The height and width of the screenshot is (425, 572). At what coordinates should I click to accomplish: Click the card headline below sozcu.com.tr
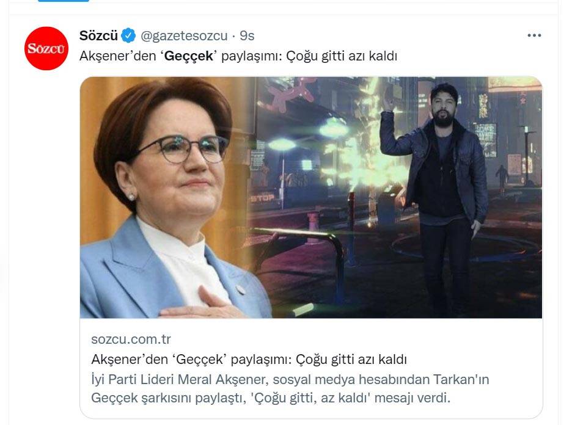coord(249,360)
